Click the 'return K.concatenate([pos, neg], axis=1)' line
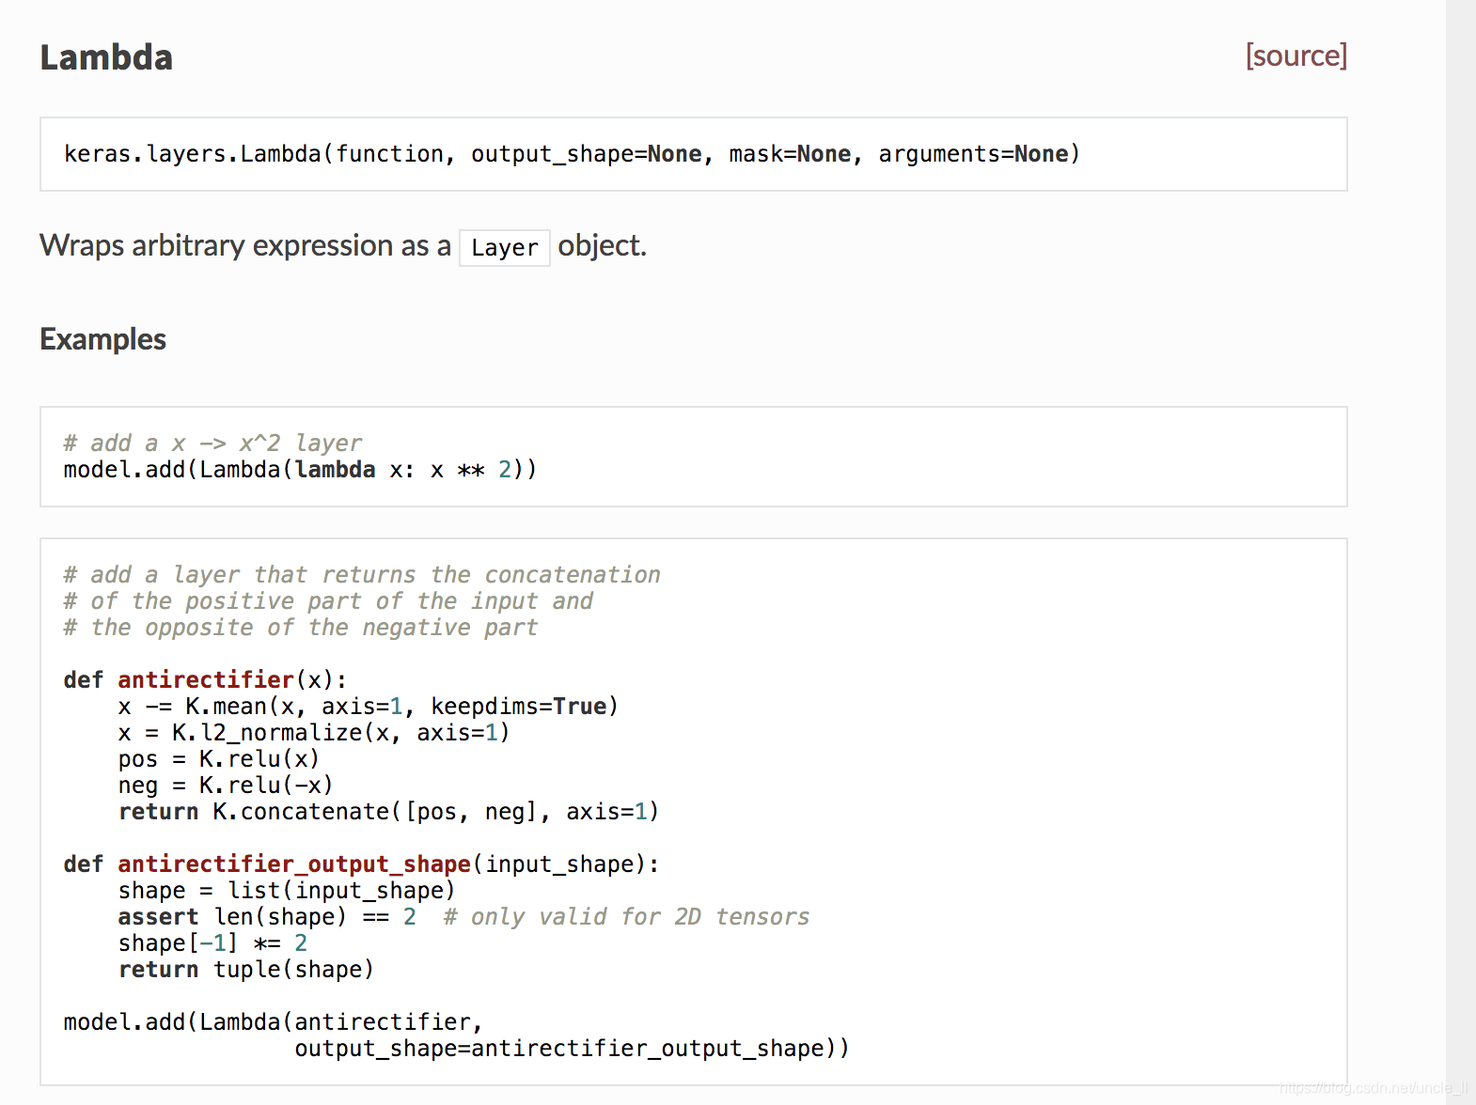This screenshot has width=1476, height=1105. (388, 811)
